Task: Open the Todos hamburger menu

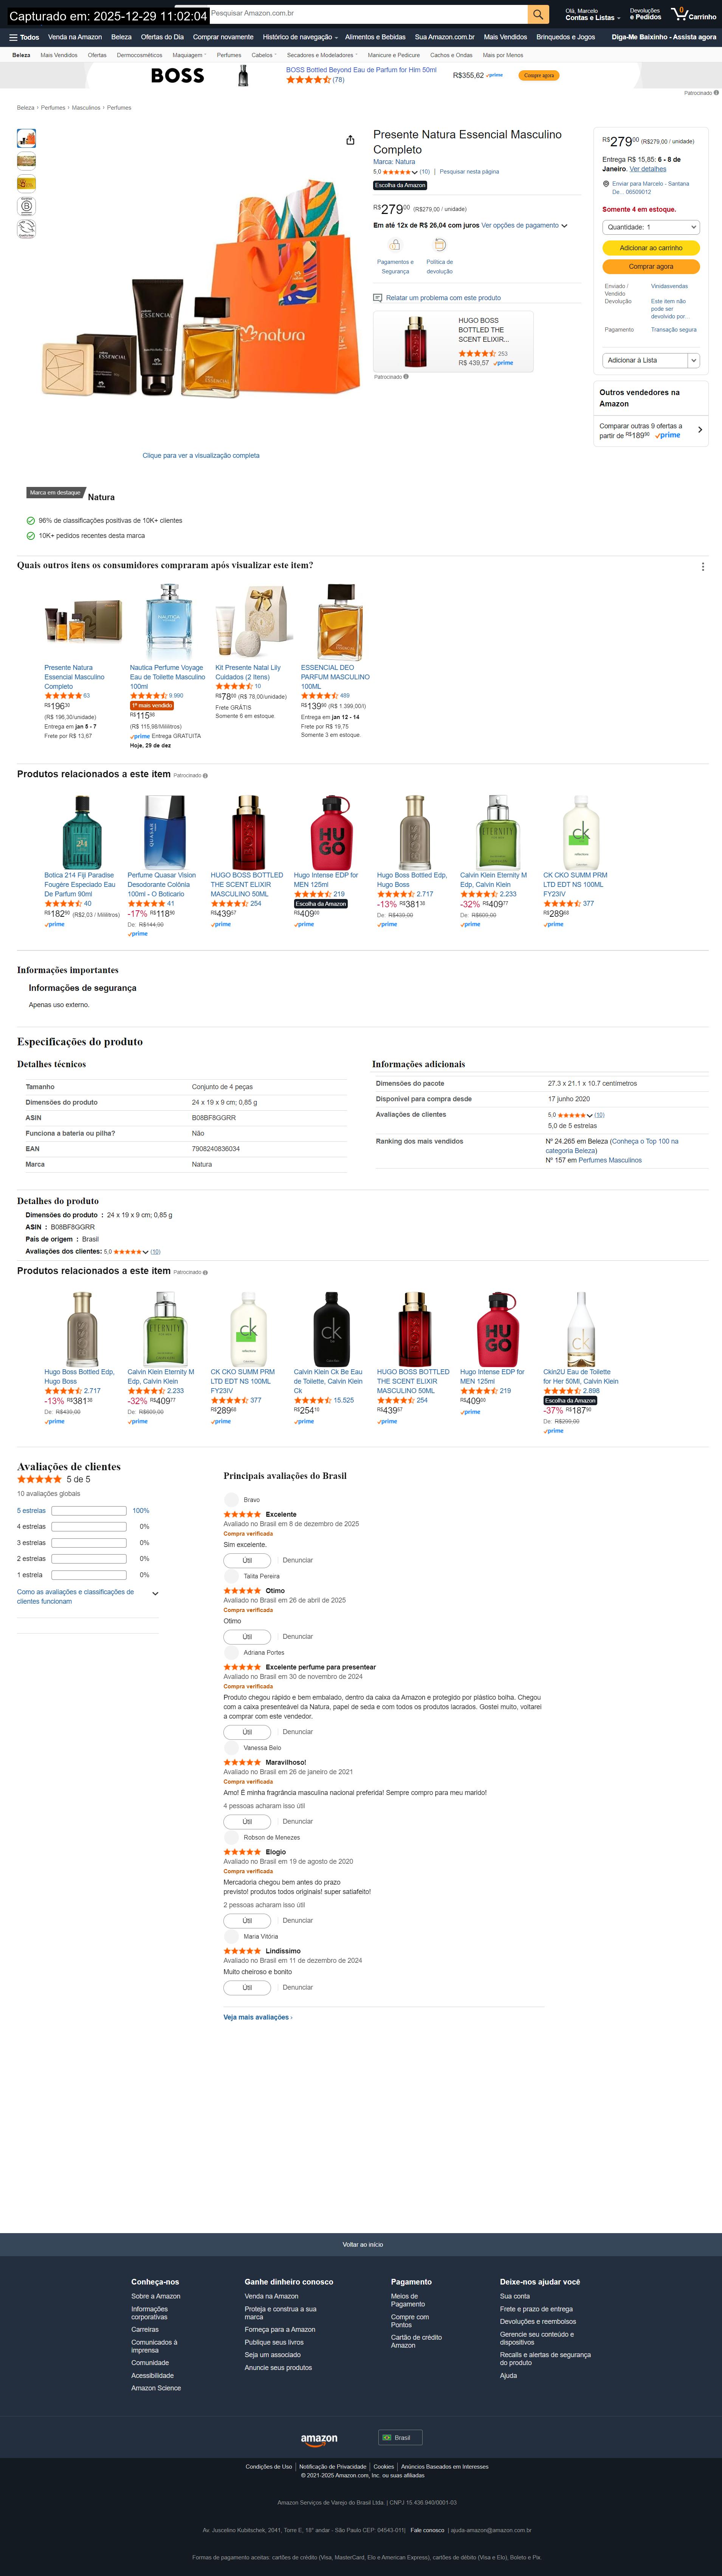Action: pyautogui.click(x=24, y=37)
